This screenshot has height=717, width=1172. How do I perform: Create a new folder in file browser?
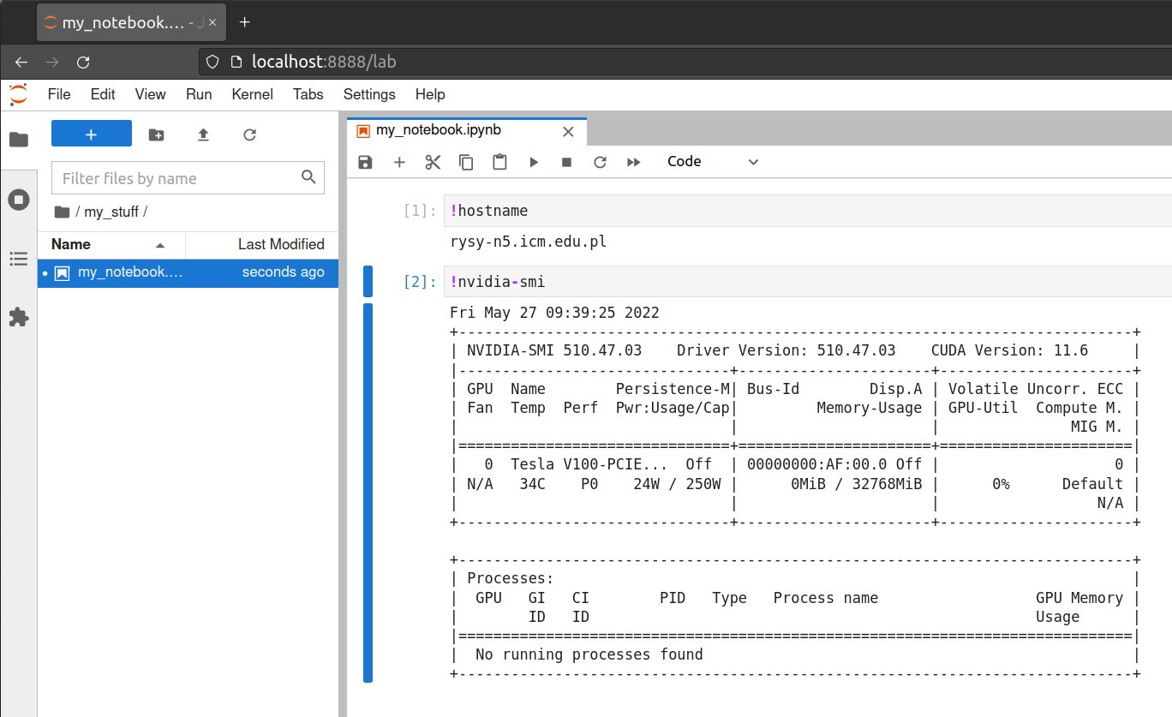pyautogui.click(x=156, y=134)
